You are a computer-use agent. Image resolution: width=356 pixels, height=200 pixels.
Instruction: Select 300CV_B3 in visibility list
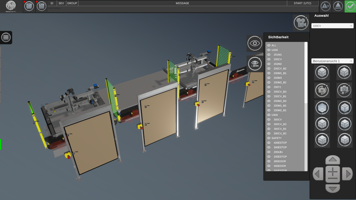pos(280,124)
